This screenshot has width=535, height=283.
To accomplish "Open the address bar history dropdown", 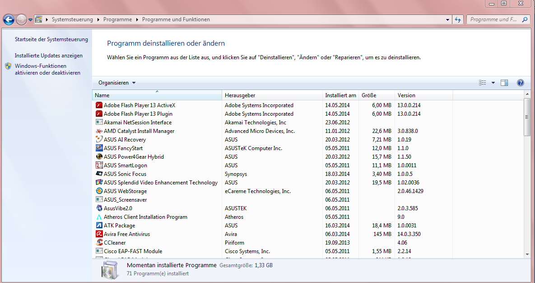I will click(x=448, y=19).
